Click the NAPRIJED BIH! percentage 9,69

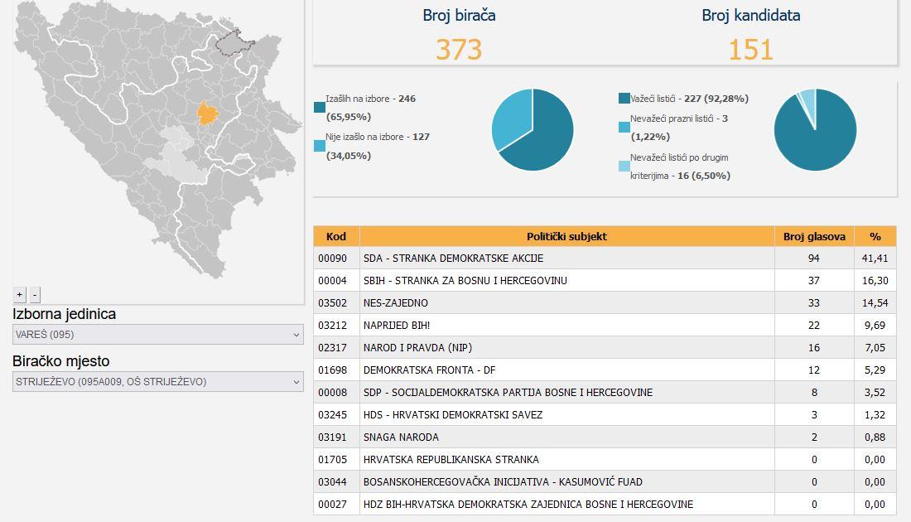coord(875,326)
